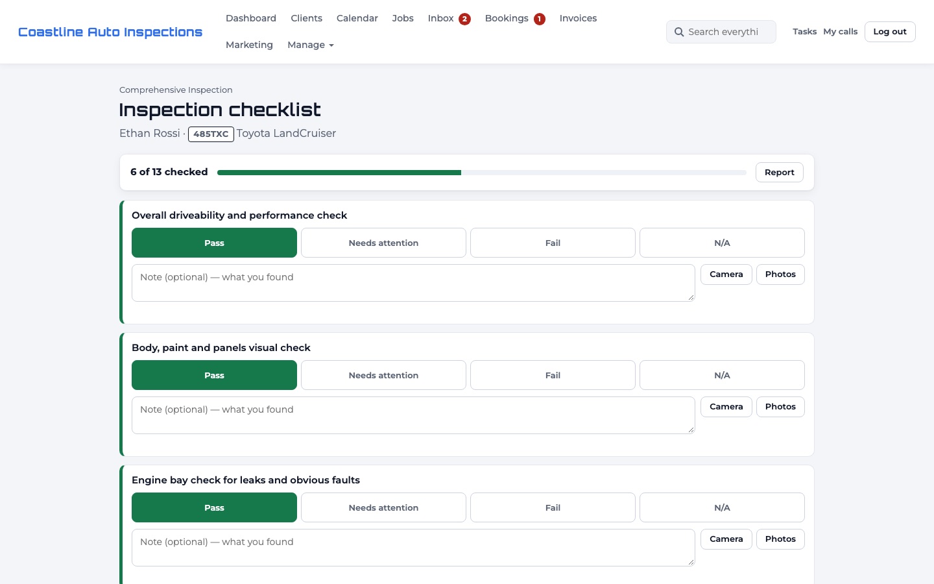
Task: Open My calls link
Action: pos(841,31)
